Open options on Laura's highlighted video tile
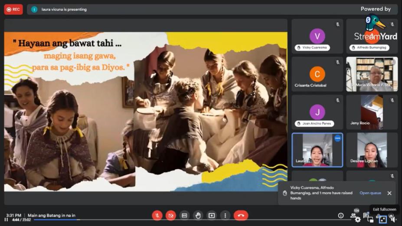The width and height of the screenshot is (402, 226). 337,138
